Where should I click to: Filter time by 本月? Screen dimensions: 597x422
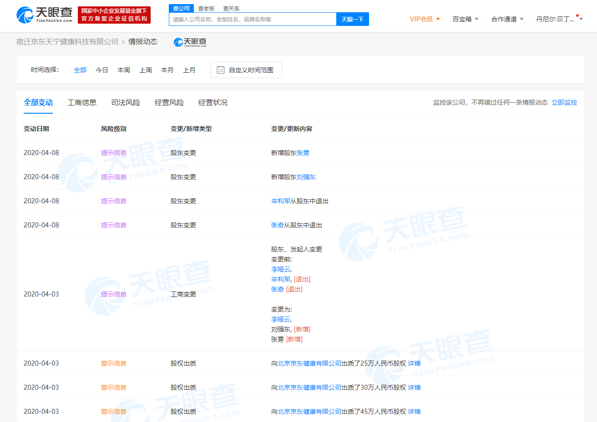tap(167, 70)
